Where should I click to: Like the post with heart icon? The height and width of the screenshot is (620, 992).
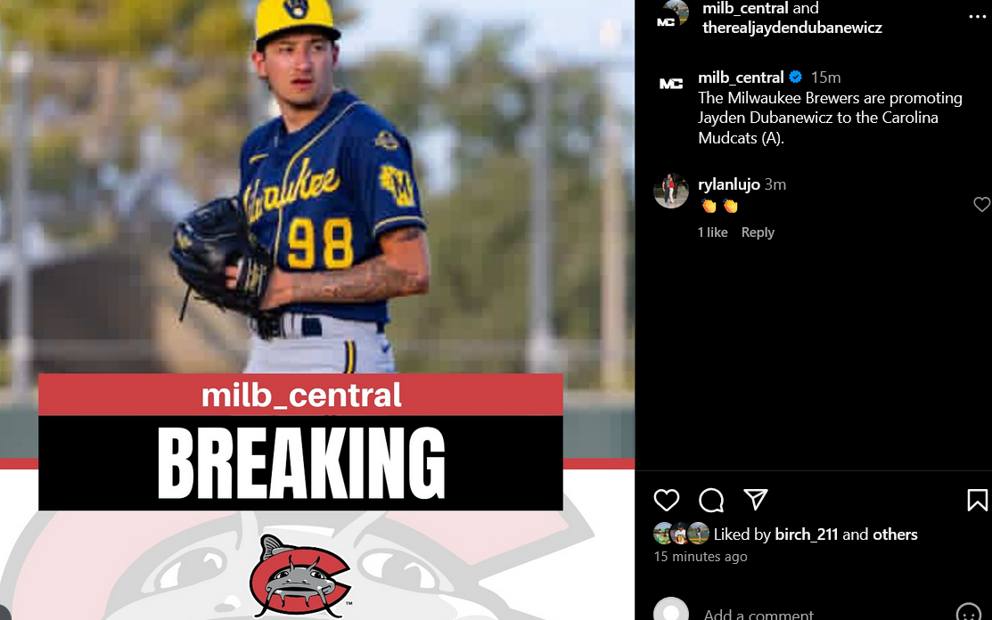pyautogui.click(x=666, y=500)
